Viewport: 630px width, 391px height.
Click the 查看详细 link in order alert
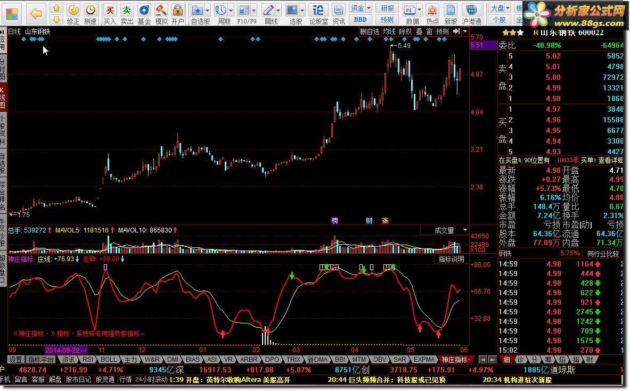click(611, 160)
